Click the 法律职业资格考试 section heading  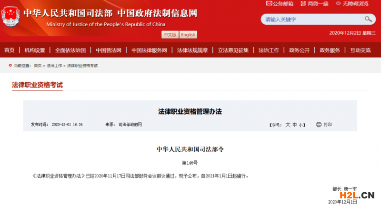point(37,85)
